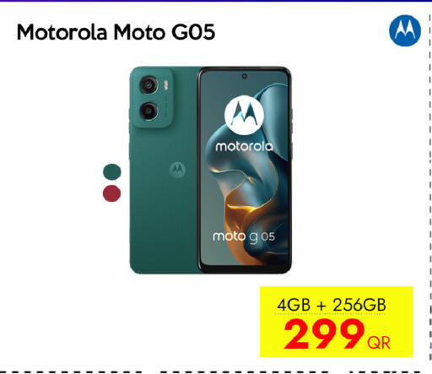This screenshot has width=432, height=374.
Task: Click the blue Motorola logo badge
Action: pos(405,30)
